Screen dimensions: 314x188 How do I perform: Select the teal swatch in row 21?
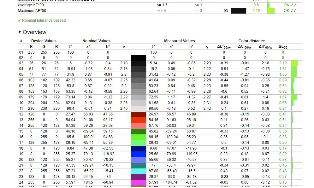coord(138,165)
